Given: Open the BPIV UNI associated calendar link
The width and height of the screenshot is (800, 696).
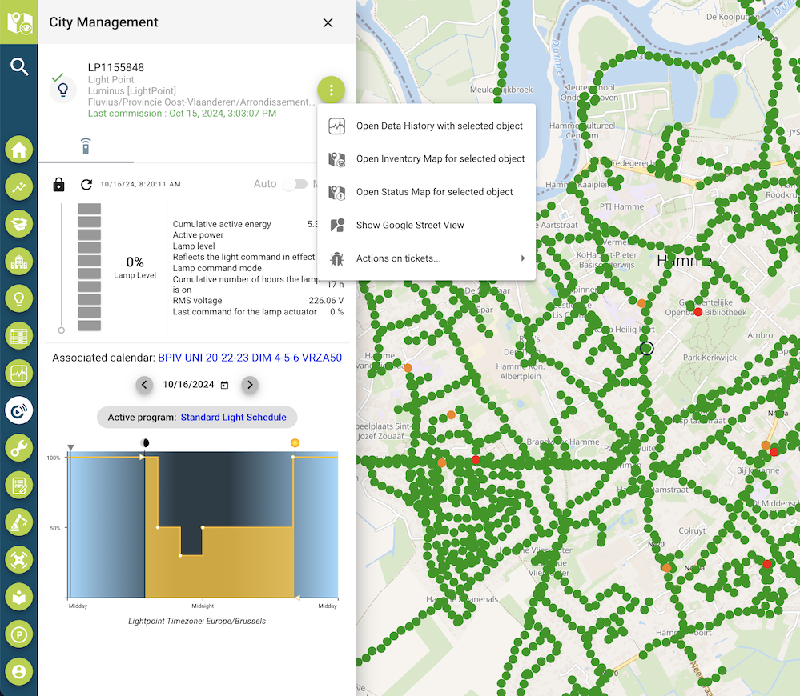Looking at the screenshot, I should point(250,358).
